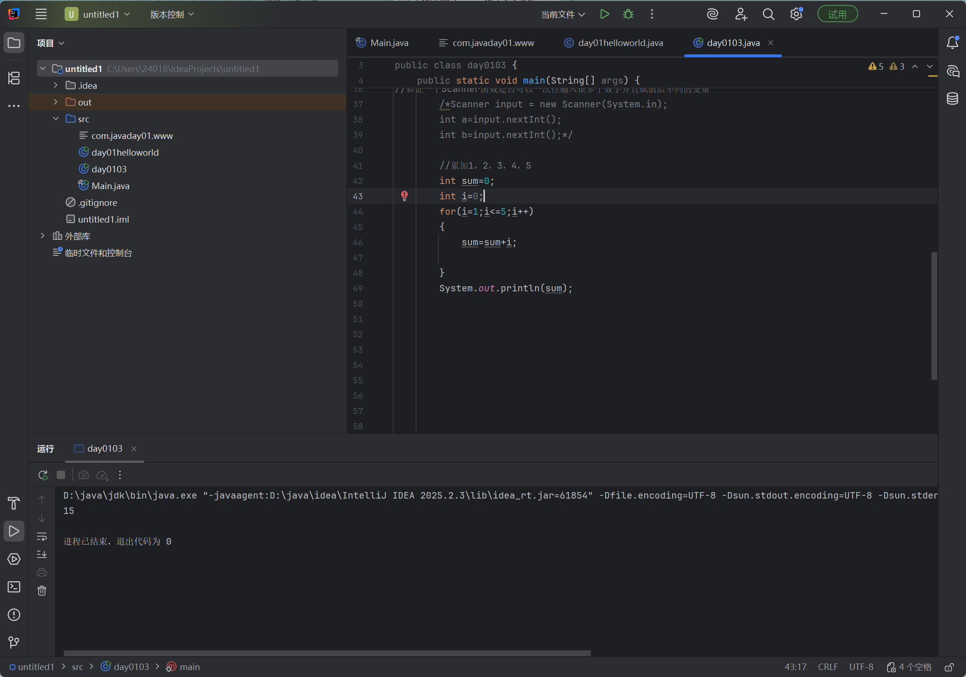Click the editor vertical scrollbar thumb

point(934,316)
